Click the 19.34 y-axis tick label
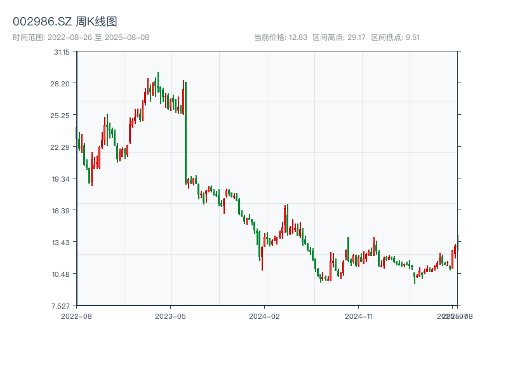508x381 pixels. click(62, 178)
